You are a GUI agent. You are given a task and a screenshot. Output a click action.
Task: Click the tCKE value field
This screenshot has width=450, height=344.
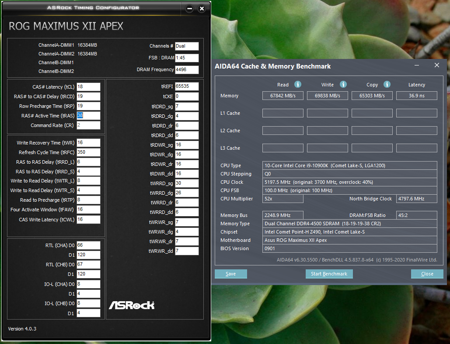187,96
